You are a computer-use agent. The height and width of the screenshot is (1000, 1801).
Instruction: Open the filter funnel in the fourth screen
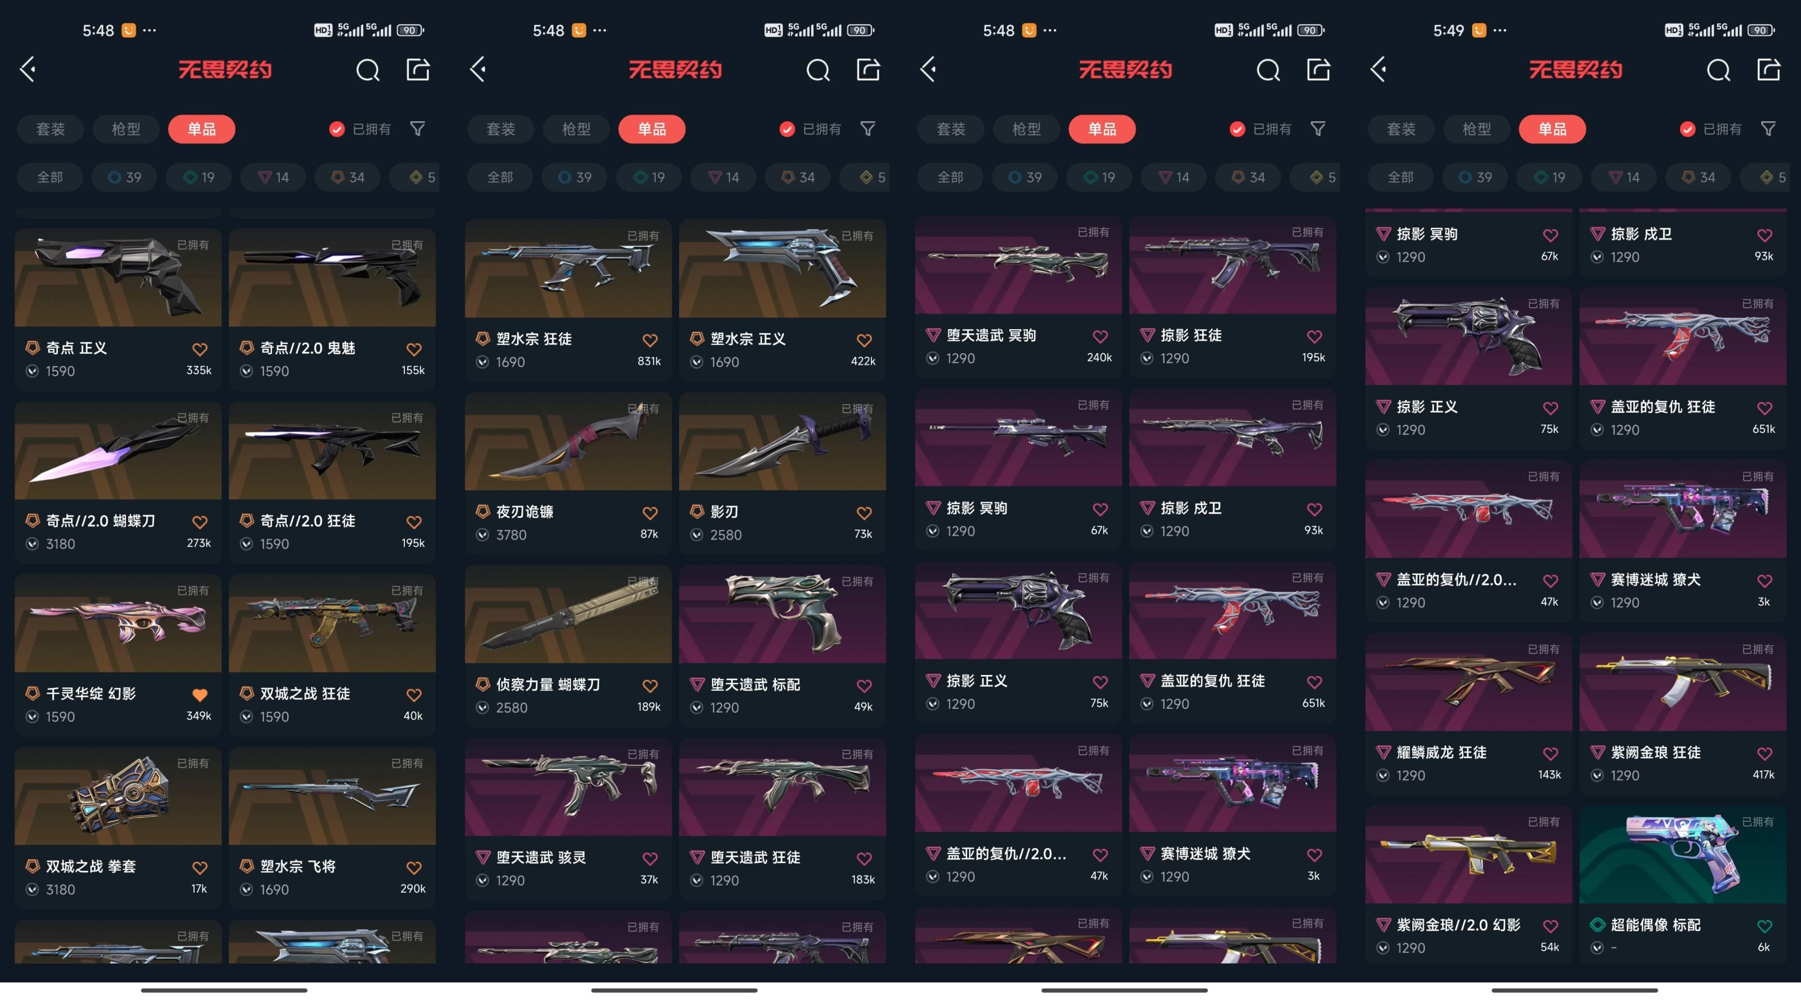1768,129
